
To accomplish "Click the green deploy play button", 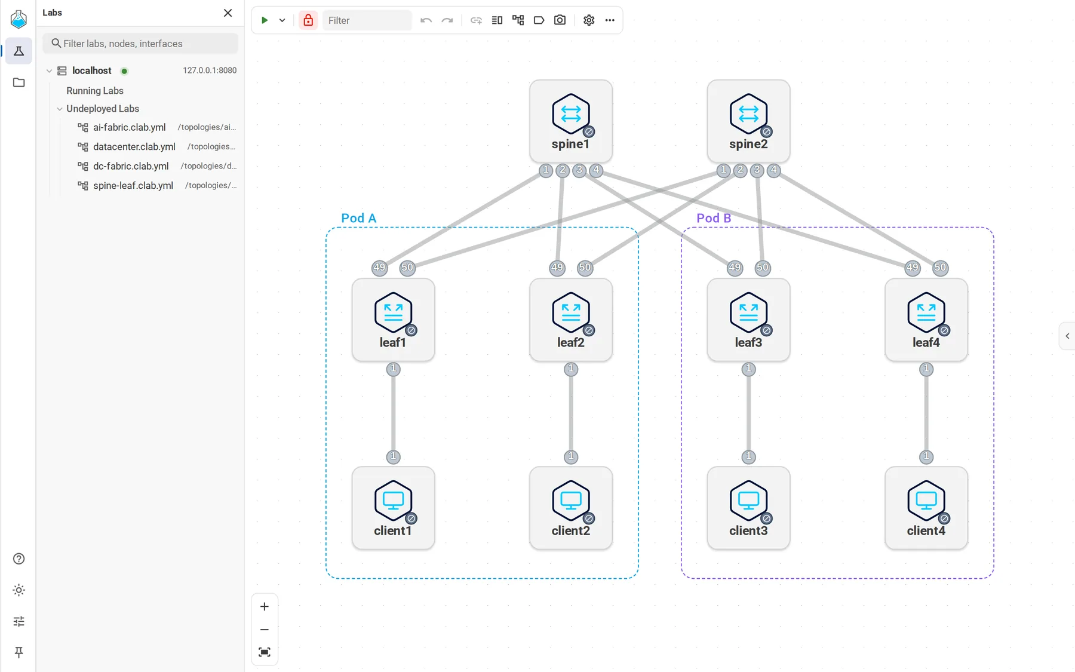I will [265, 20].
